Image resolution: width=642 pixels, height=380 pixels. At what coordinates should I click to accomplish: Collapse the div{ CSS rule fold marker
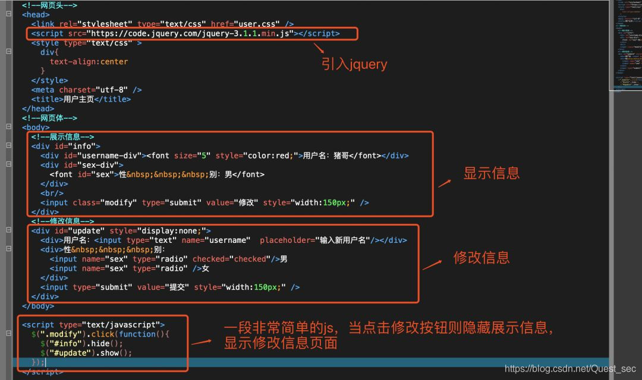[x=8, y=52]
